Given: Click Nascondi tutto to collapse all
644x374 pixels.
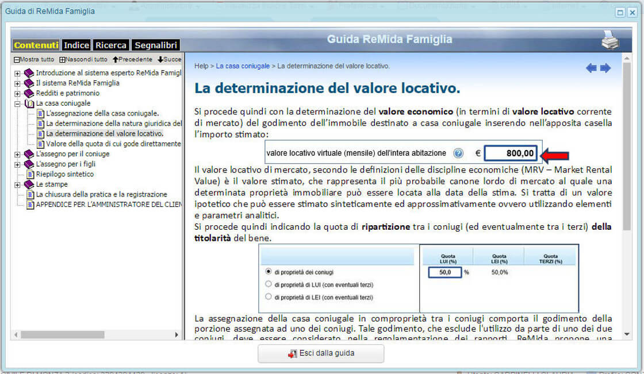Looking at the screenshot, I should pos(83,60).
